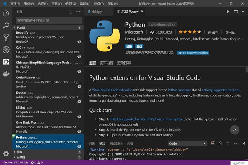Screen dimensions: 248x165
Task: Open the Explorer view in activity bar
Action: pyautogui.click(x=6, y=14)
